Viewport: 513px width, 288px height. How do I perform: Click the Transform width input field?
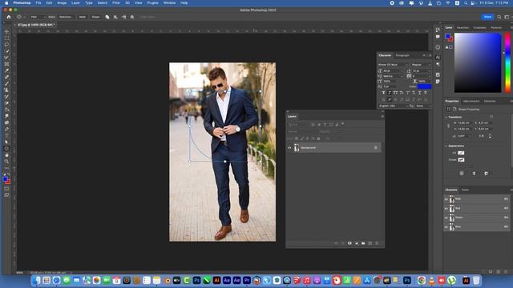[465, 123]
